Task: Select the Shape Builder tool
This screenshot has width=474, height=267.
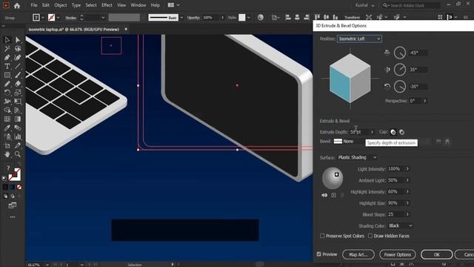Action: point(7,111)
